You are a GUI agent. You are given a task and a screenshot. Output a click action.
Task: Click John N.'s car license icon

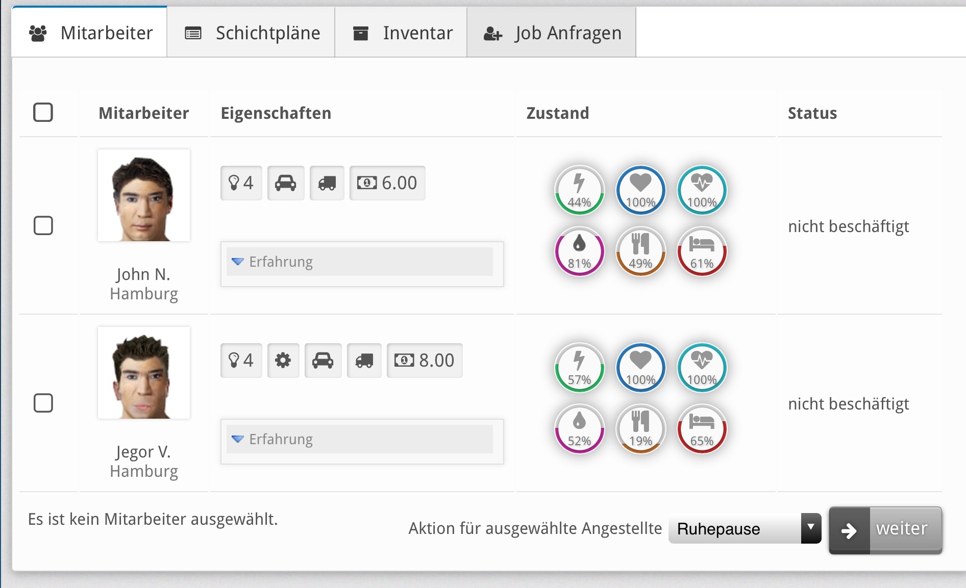pyautogui.click(x=286, y=183)
